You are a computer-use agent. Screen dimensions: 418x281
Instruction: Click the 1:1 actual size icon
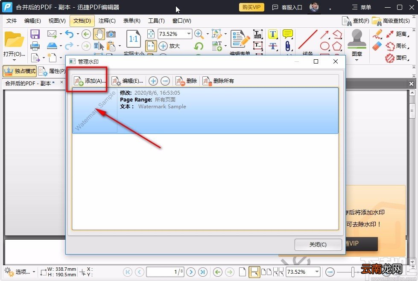tap(133, 39)
